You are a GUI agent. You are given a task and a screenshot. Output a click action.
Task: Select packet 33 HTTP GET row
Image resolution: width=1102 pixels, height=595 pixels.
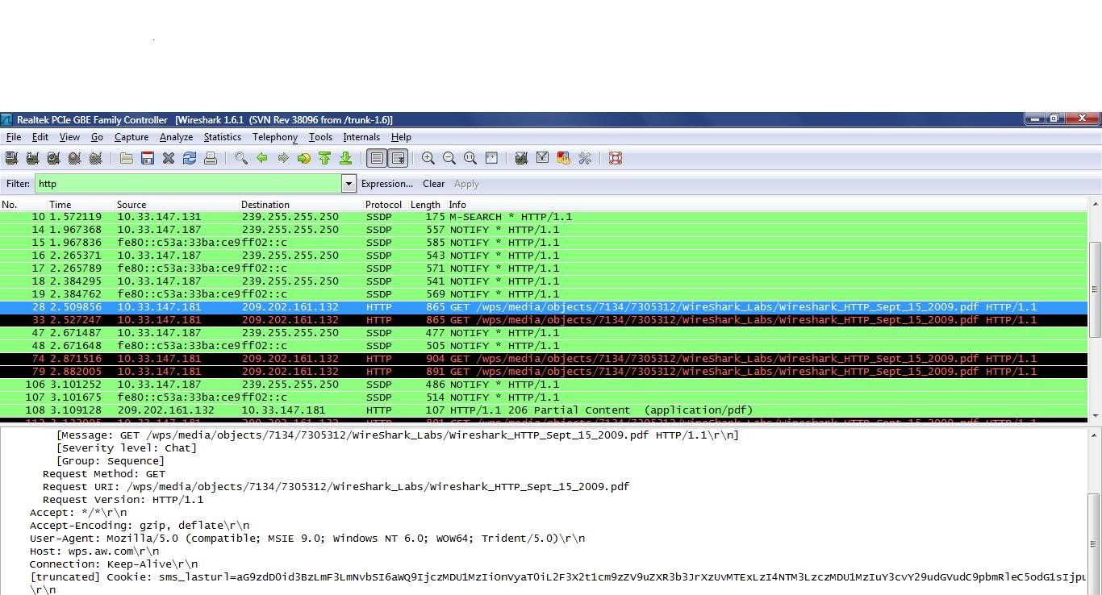tap(545, 320)
